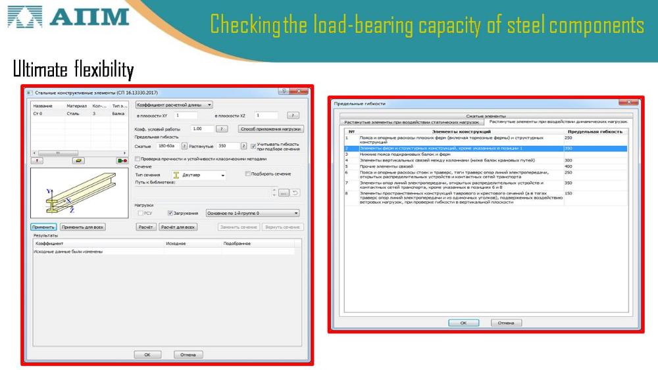Click the '?' help button next to Сжатые field

184,146
